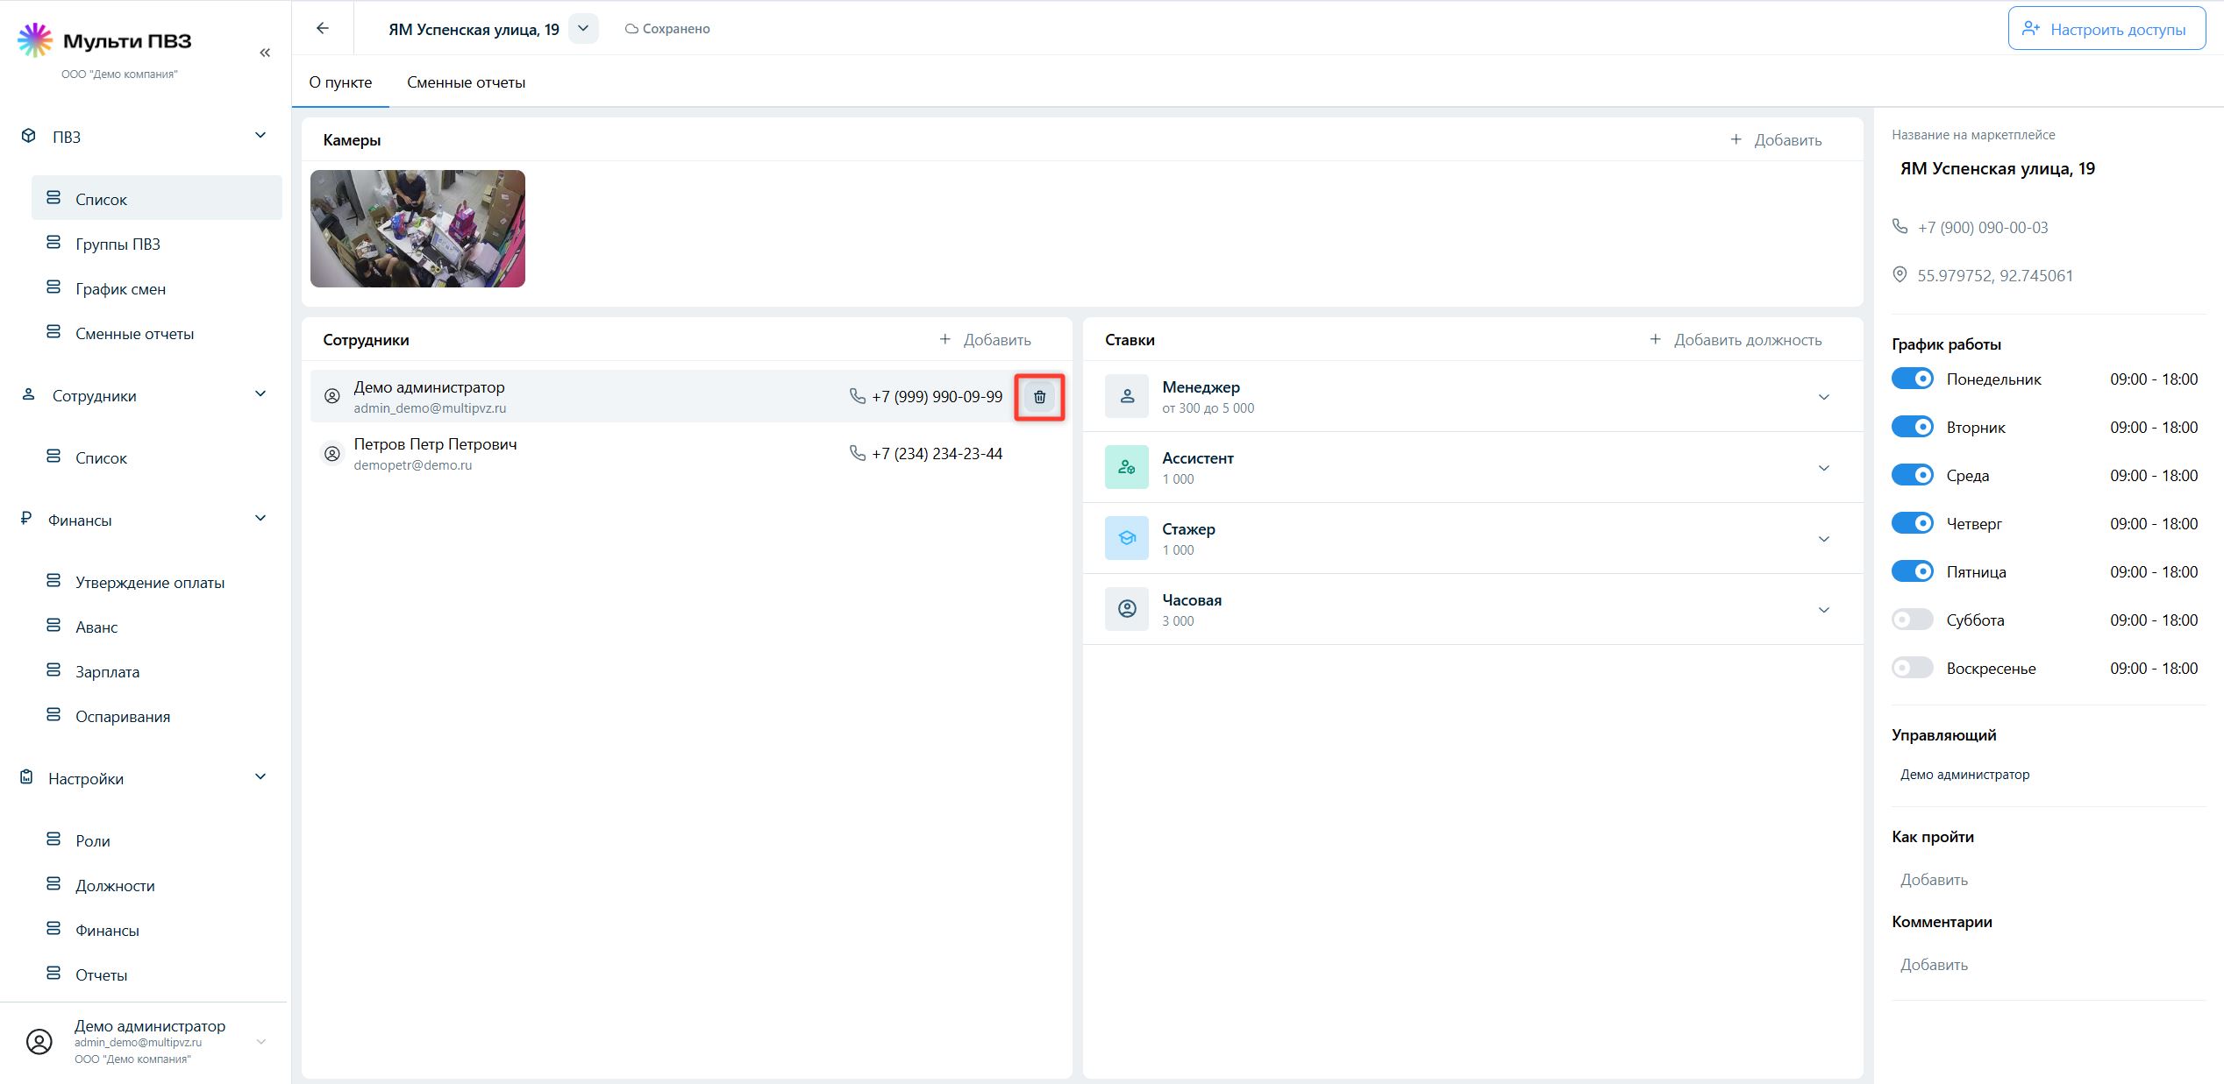Expand the Часовая rate row chevron
This screenshot has height=1084, width=2224.
1824,610
